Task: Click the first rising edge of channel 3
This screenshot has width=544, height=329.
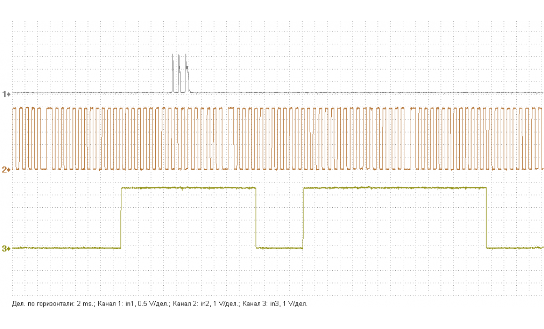Action: click(121, 218)
